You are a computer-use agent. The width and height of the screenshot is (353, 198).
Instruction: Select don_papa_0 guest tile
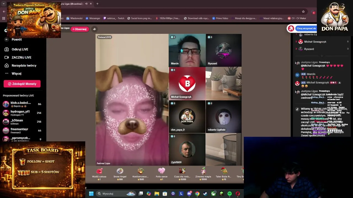(187, 117)
